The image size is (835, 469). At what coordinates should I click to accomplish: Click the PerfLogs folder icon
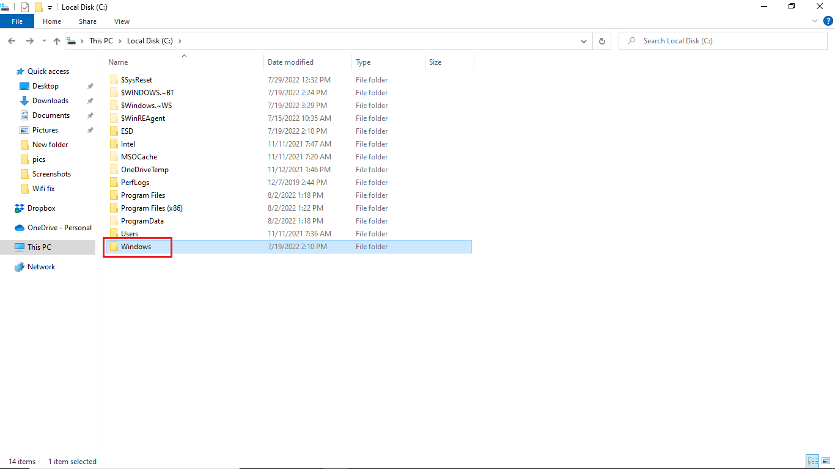114,183
